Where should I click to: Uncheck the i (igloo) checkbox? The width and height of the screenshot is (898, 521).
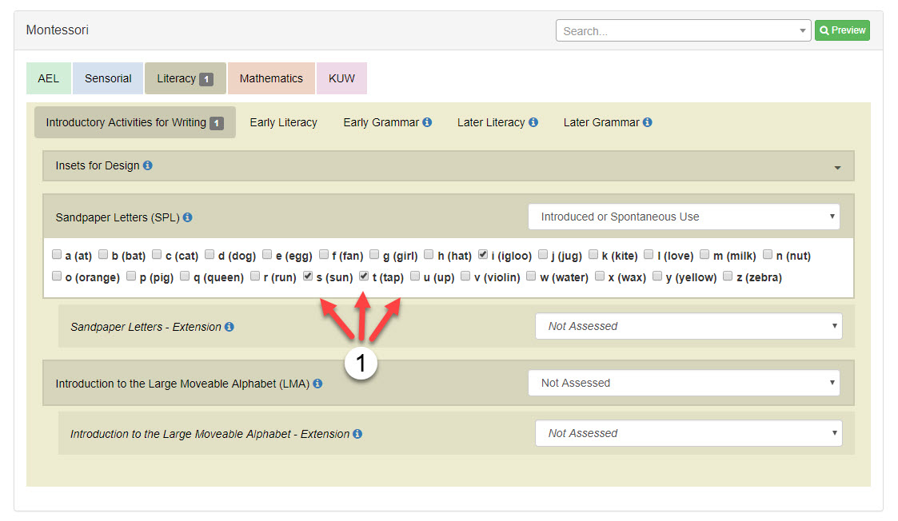pyautogui.click(x=483, y=254)
